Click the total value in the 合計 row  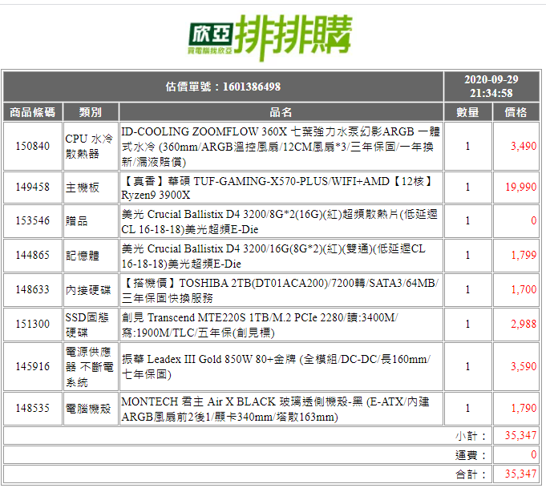point(521,474)
